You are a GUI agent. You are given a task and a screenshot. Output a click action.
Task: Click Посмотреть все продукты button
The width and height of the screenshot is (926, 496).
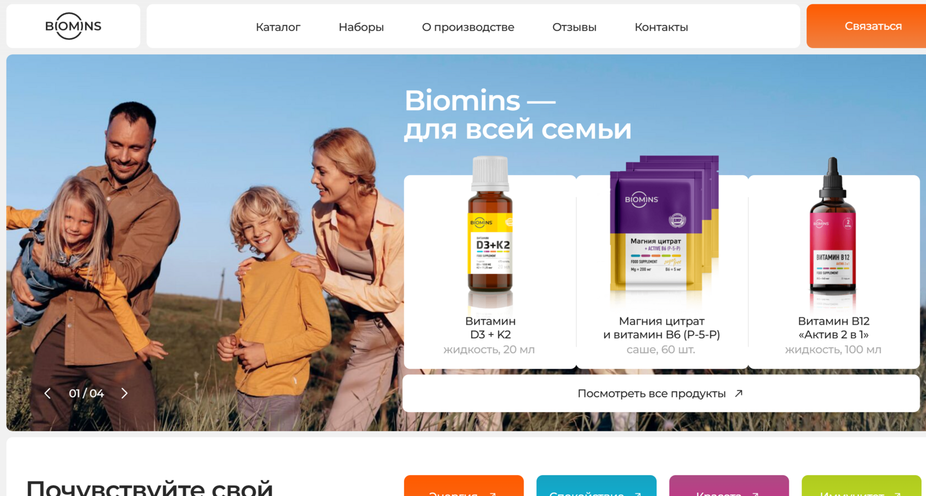pos(661,393)
